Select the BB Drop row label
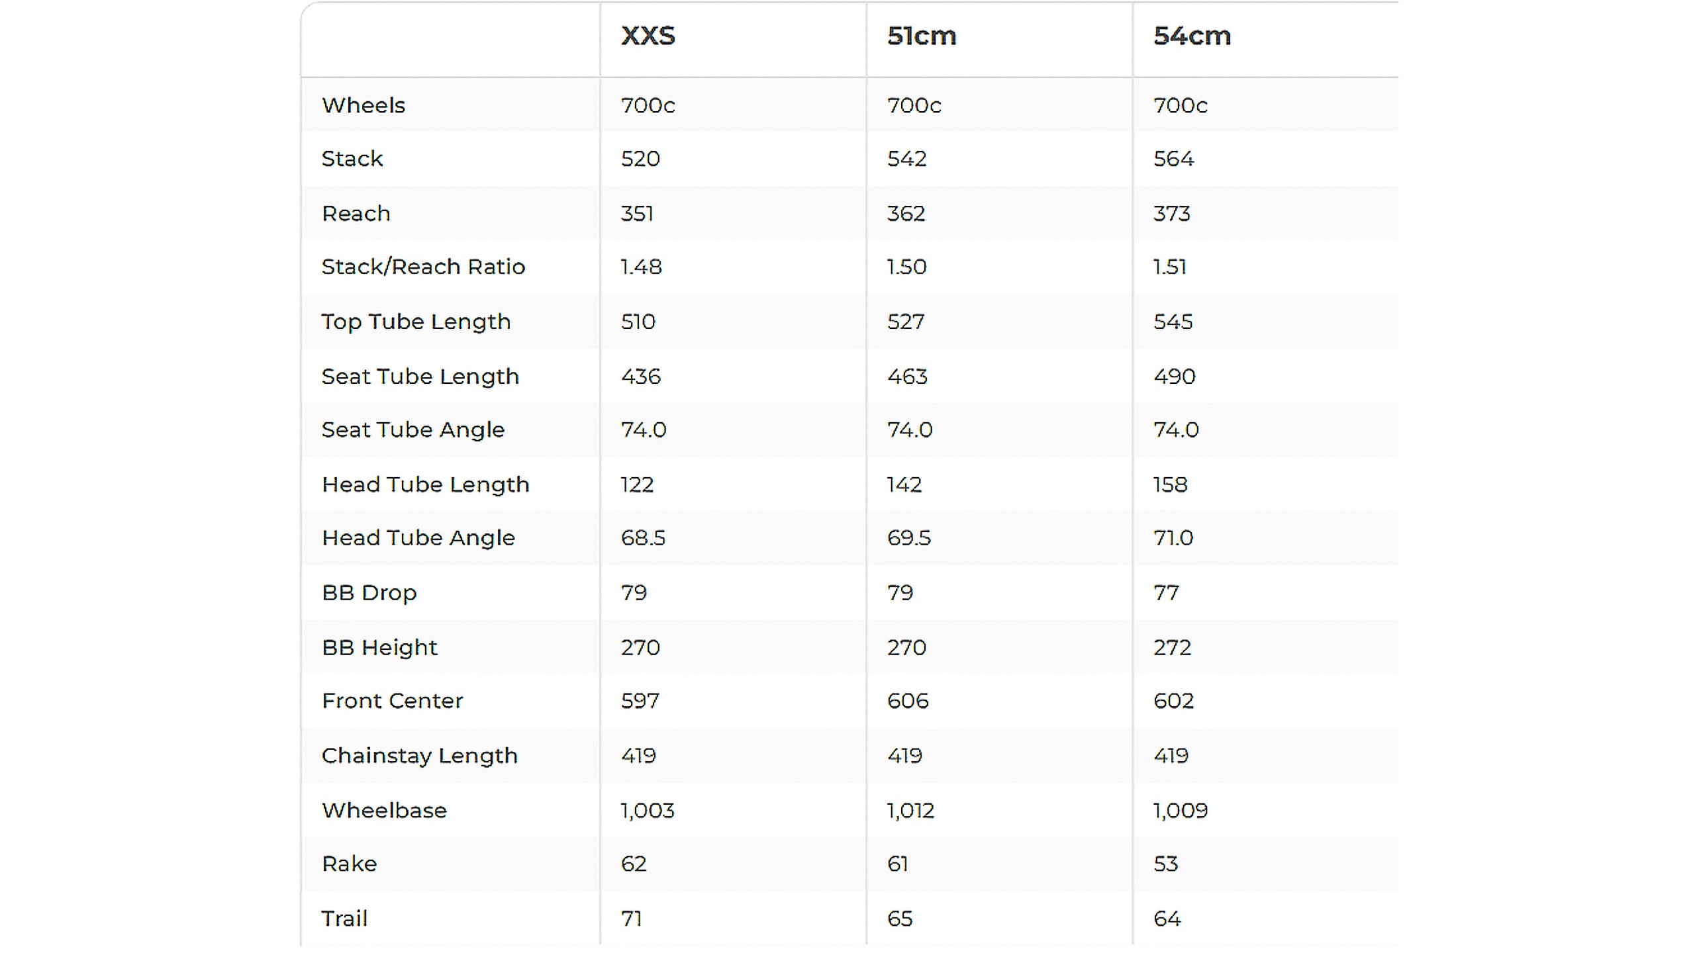Image resolution: width=1695 pixels, height=953 pixels. (369, 593)
